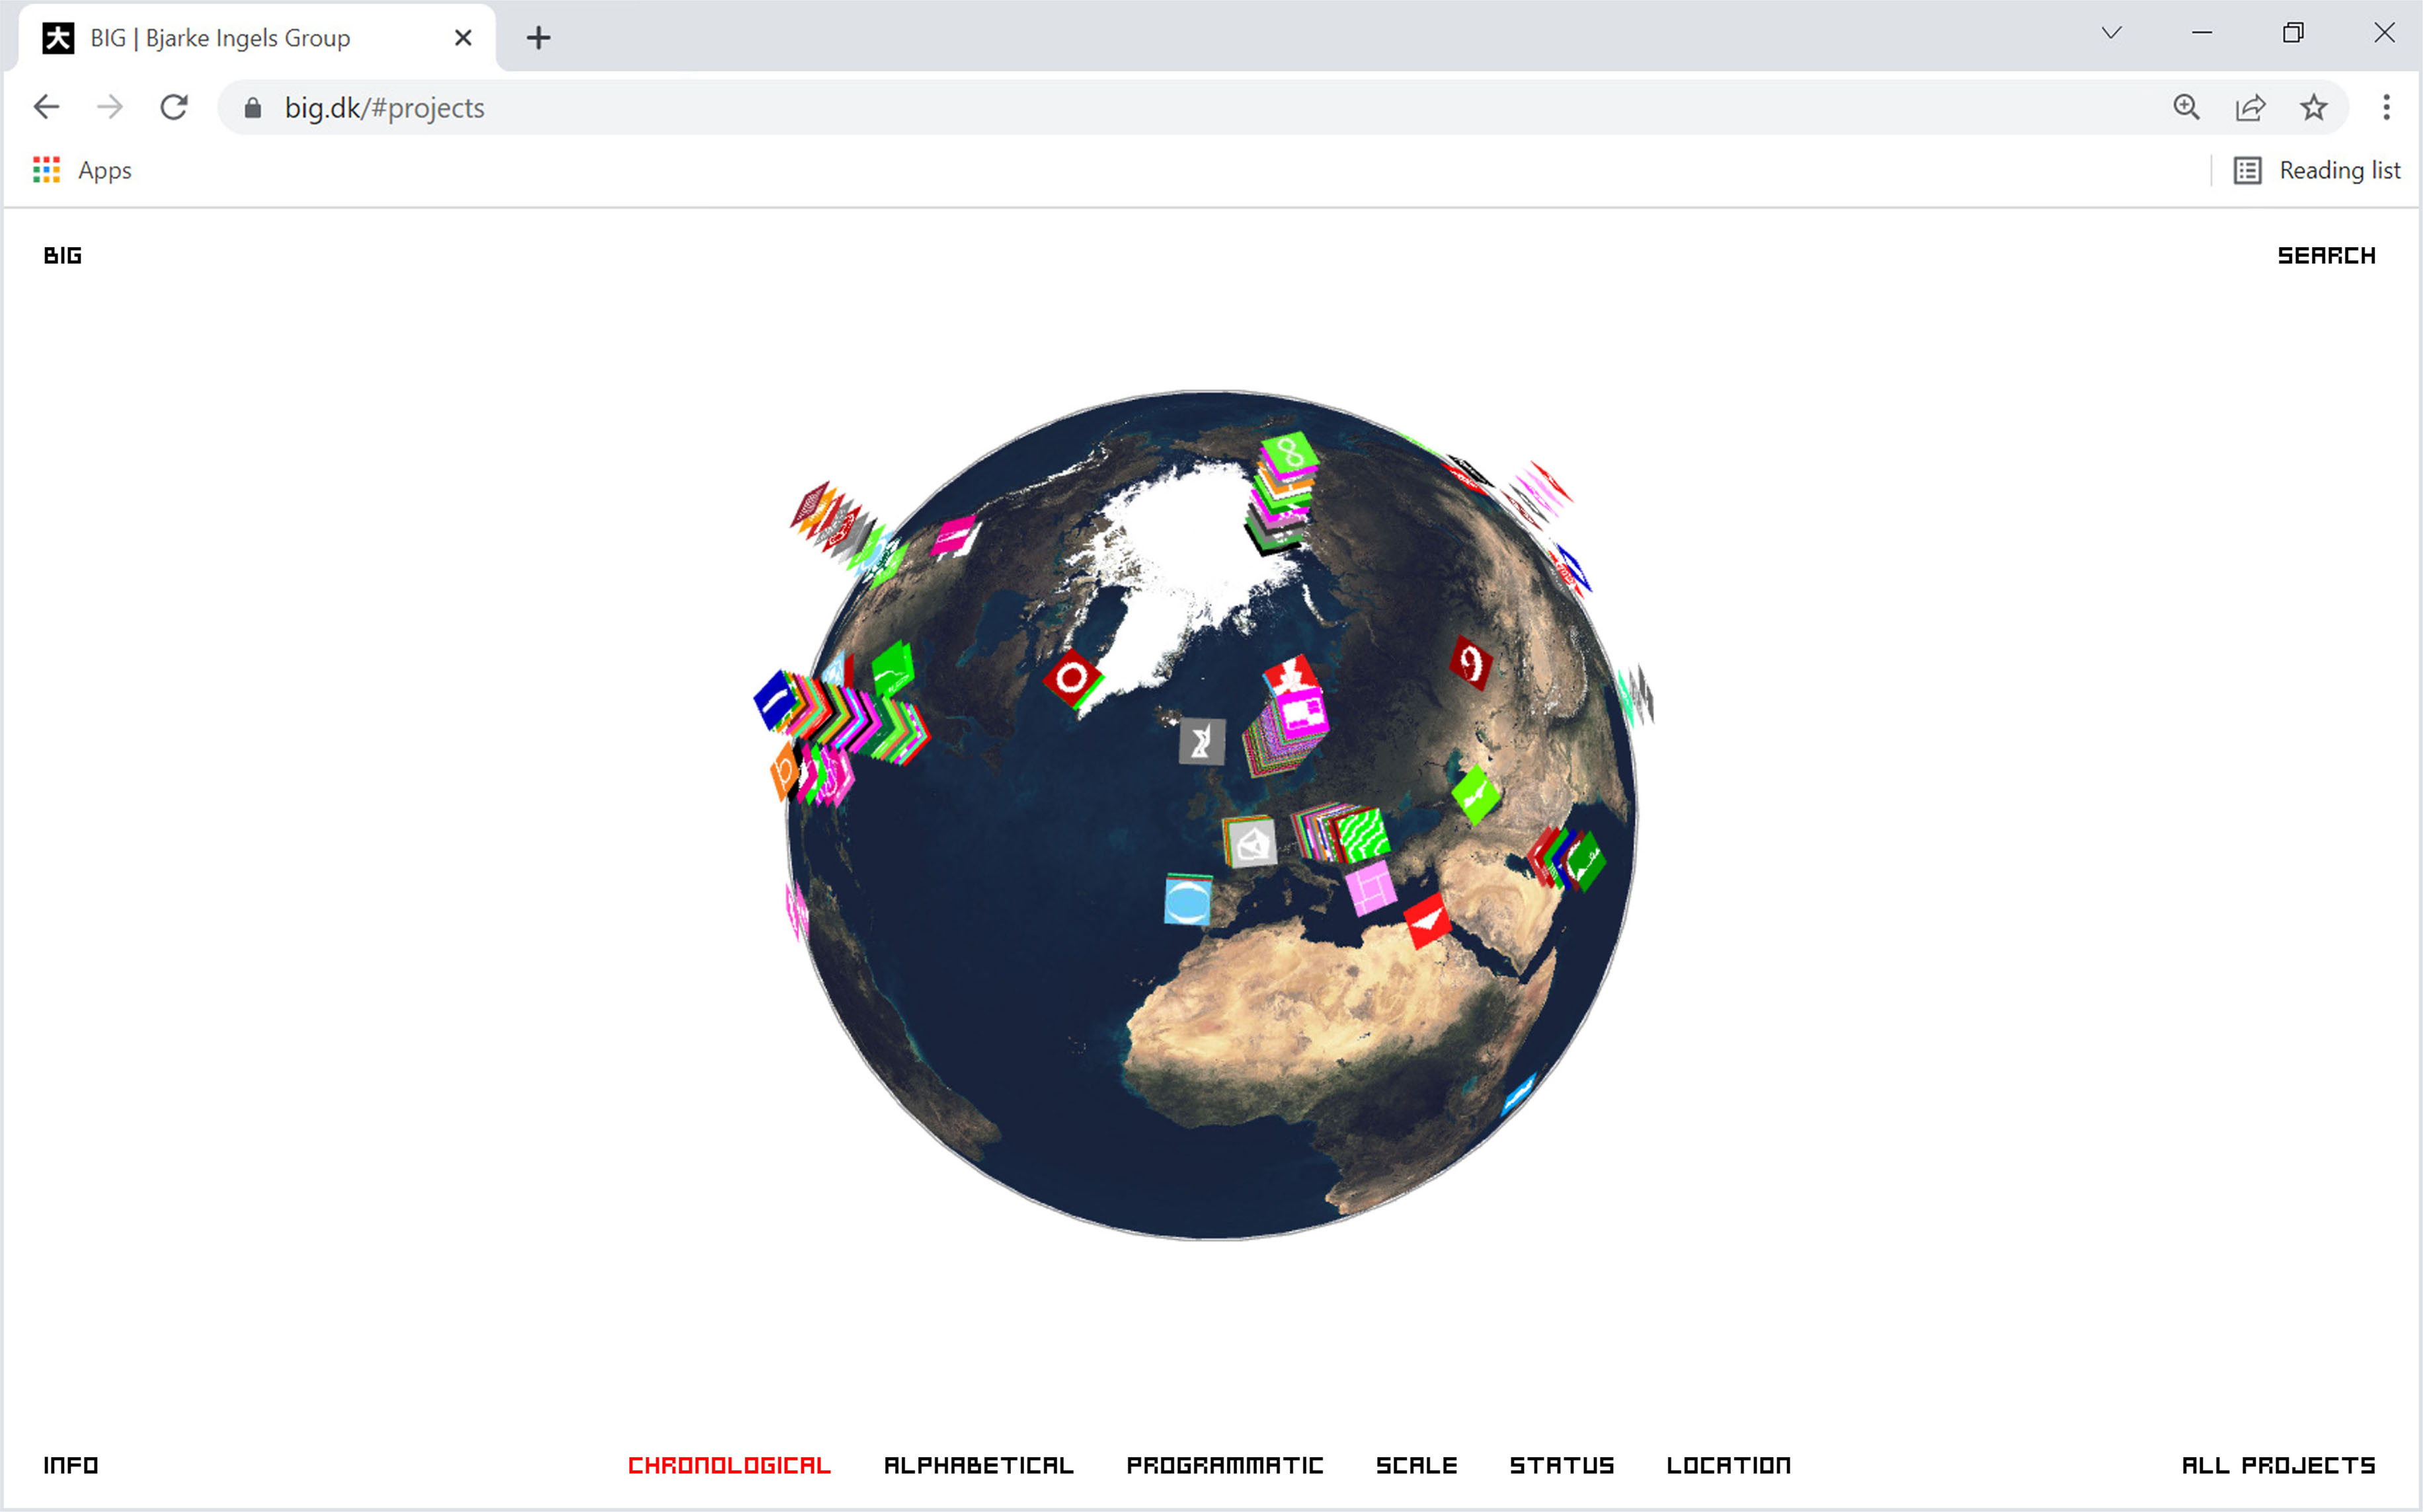Click the green figure-eight project icon
The image size is (2423, 1512).
(1290, 452)
